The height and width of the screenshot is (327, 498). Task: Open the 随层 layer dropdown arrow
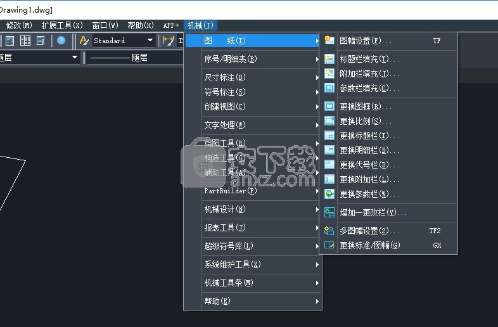point(75,58)
